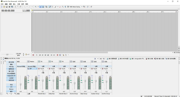
Task: Save the project with the floppy disk icon
Action: pos(7,7)
